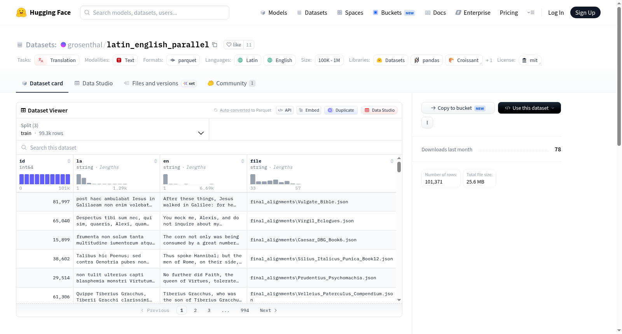This screenshot has width=622, height=334.
Task: Click the Latin language tag
Action: (248, 60)
